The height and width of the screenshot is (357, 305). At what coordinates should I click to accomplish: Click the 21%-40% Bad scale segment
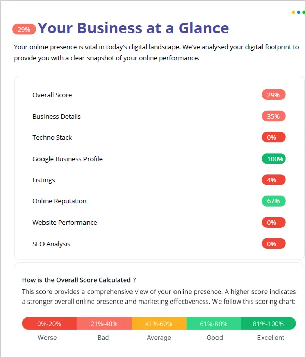point(104,323)
